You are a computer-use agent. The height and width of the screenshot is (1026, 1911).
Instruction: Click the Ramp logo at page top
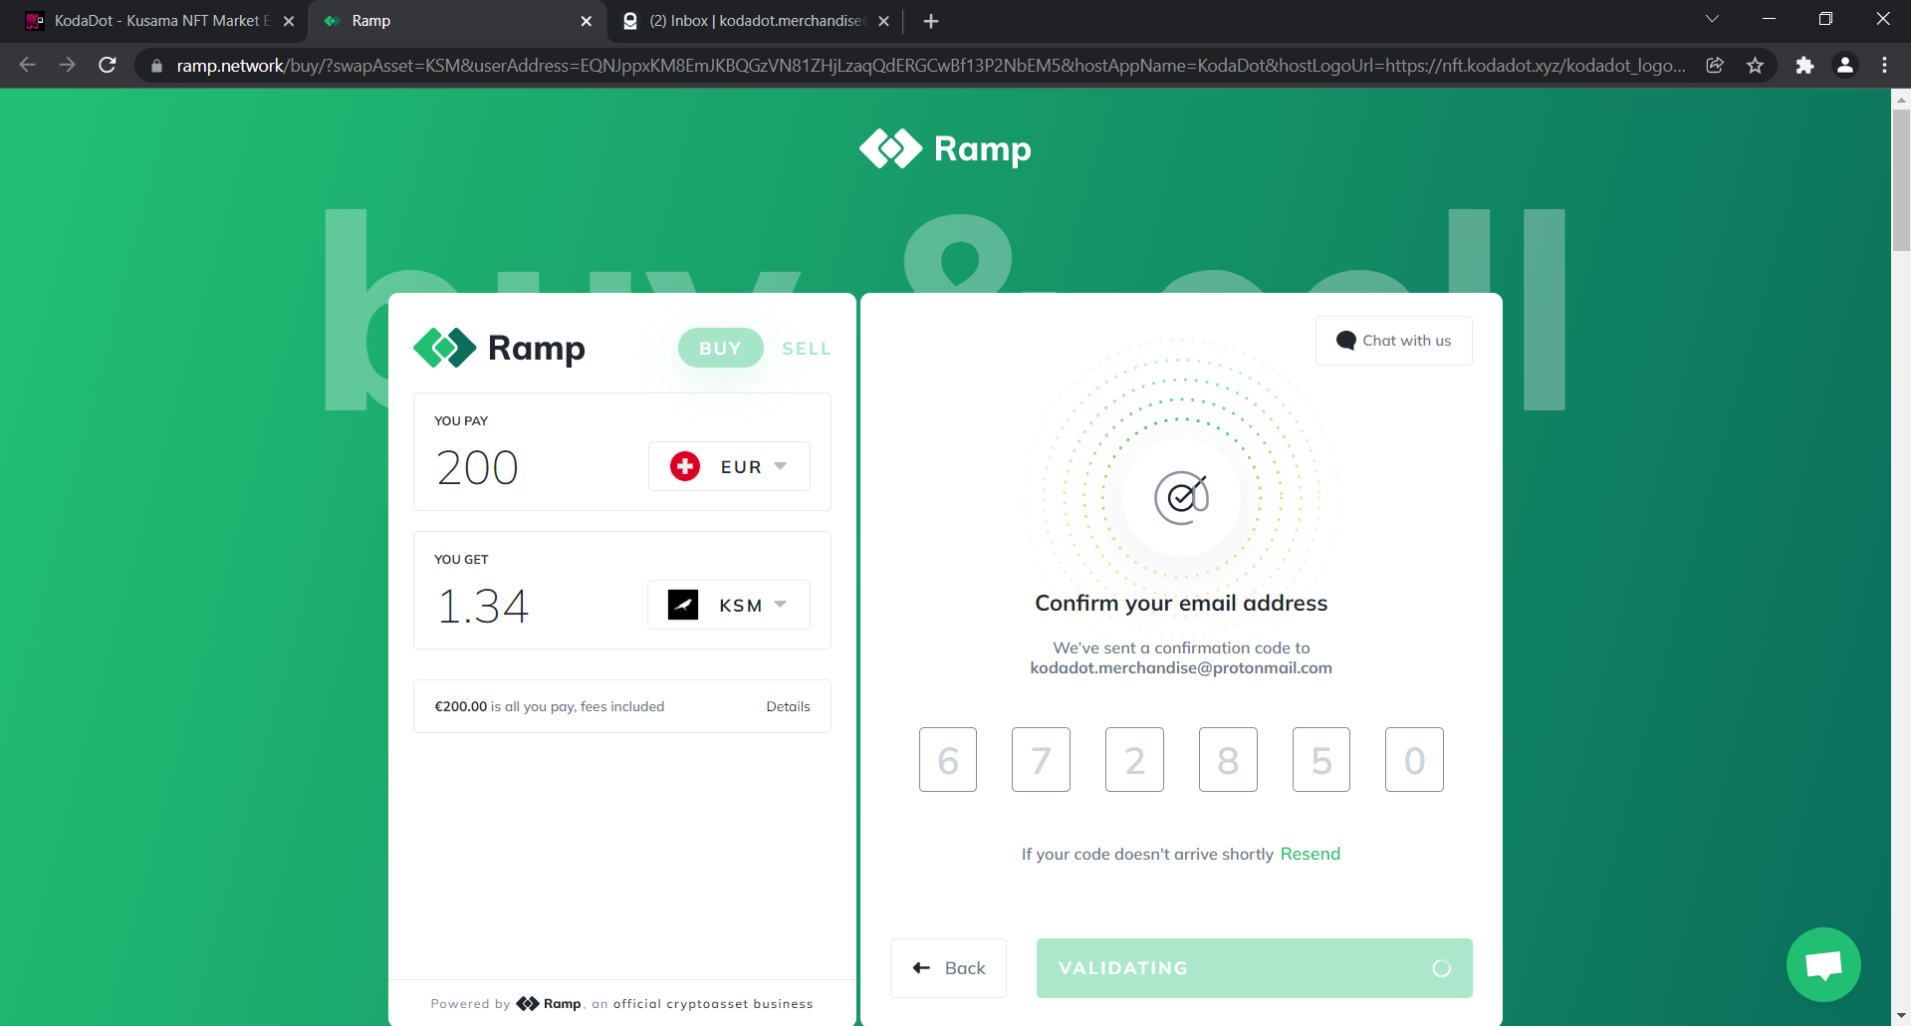(945, 149)
